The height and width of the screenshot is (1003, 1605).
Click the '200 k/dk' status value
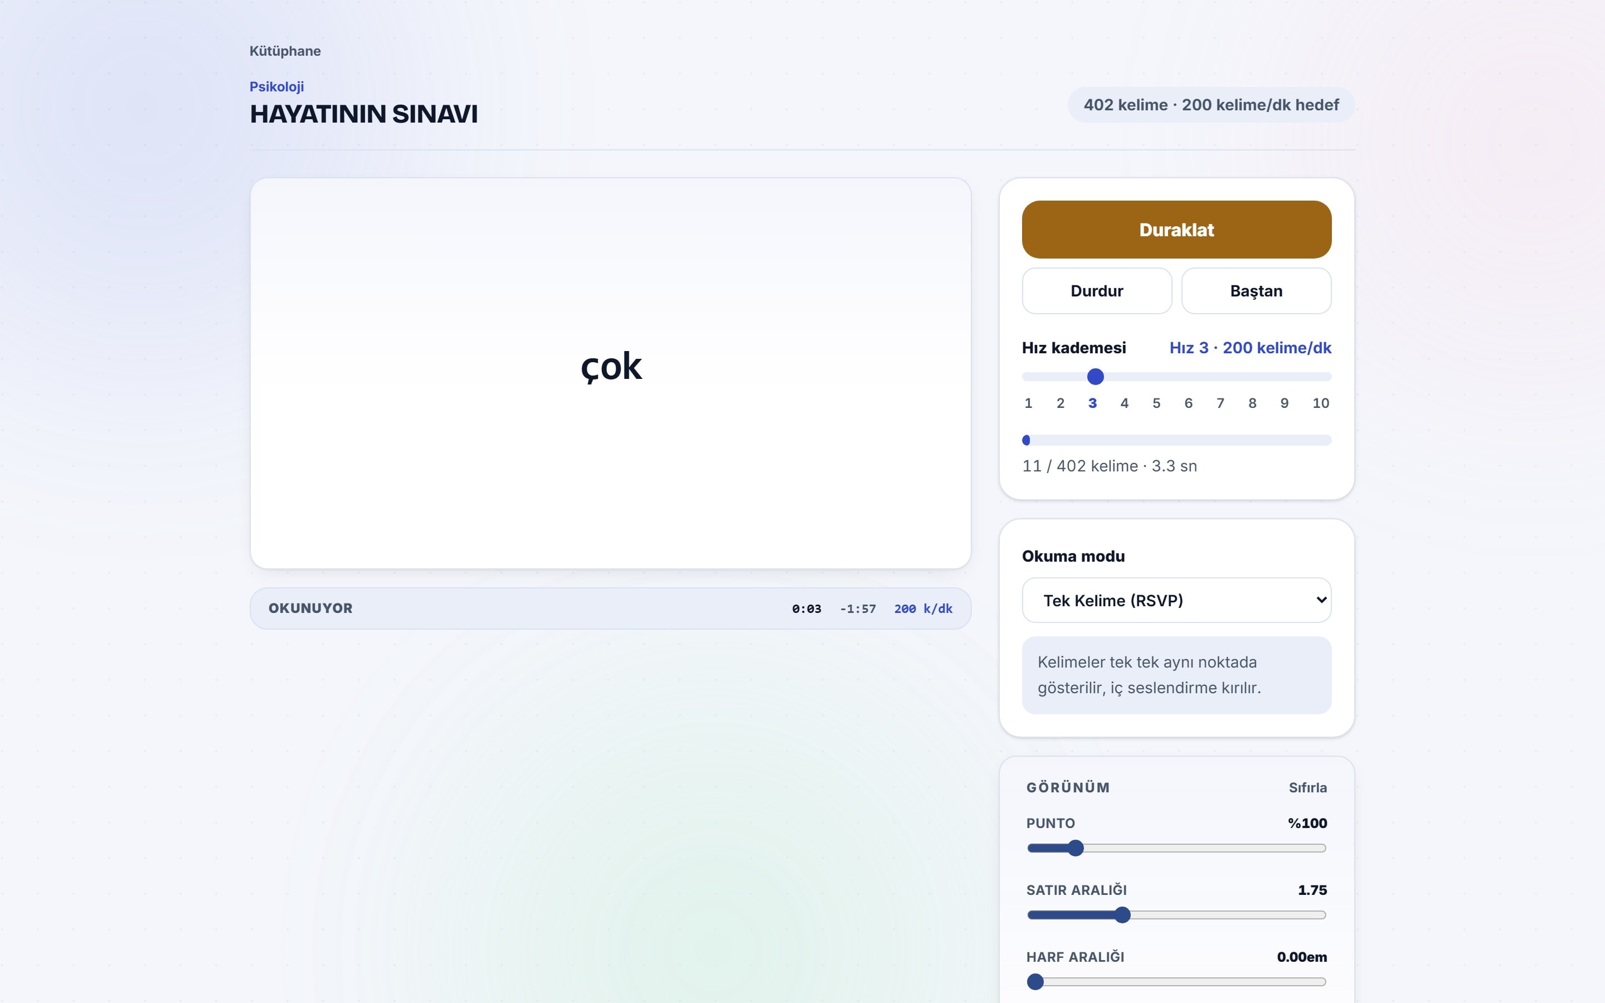pyautogui.click(x=923, y=609)
